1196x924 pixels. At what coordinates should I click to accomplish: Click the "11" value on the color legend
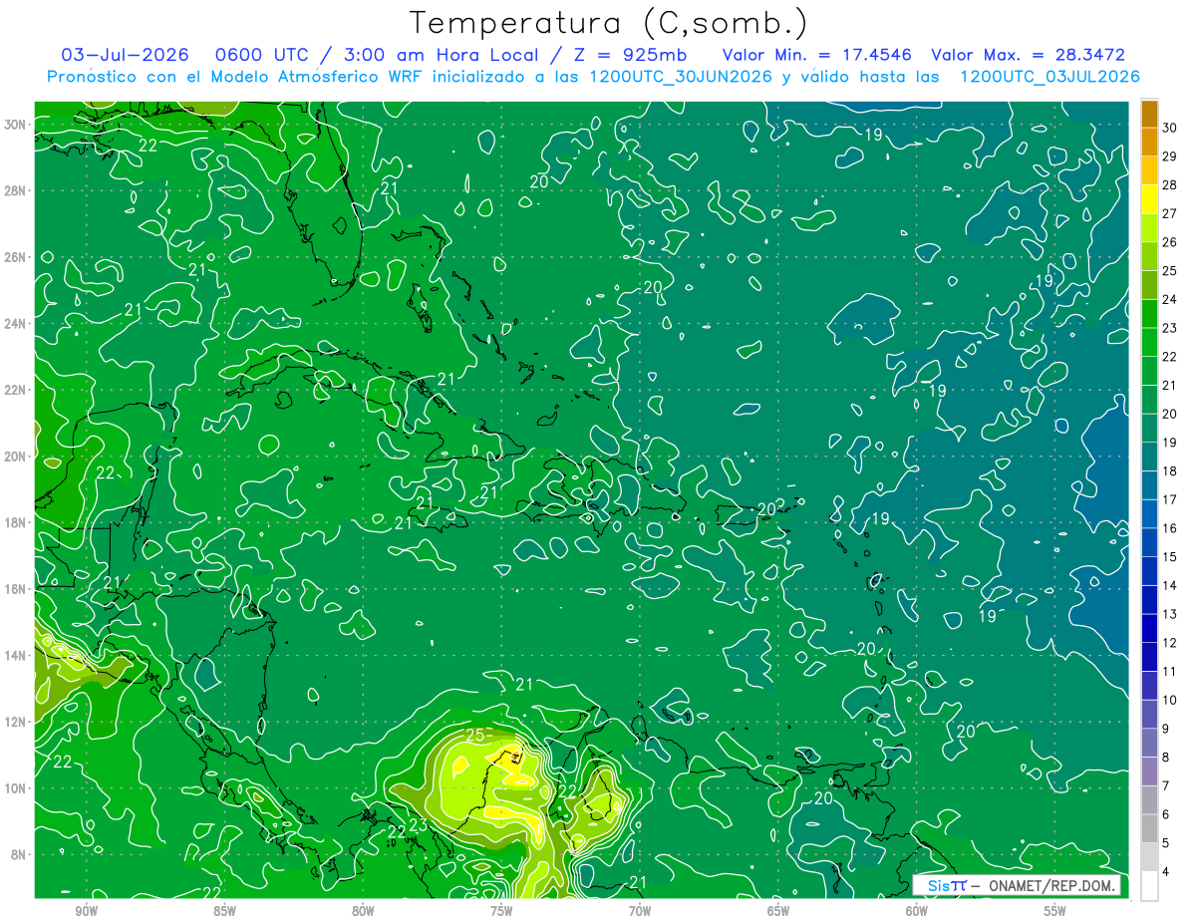coord(1170,671)
